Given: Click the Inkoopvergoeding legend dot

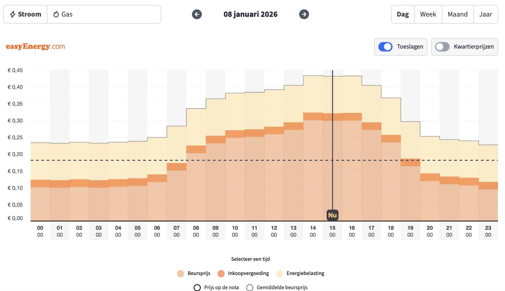Looking at the screenshot, I should 221,273.
